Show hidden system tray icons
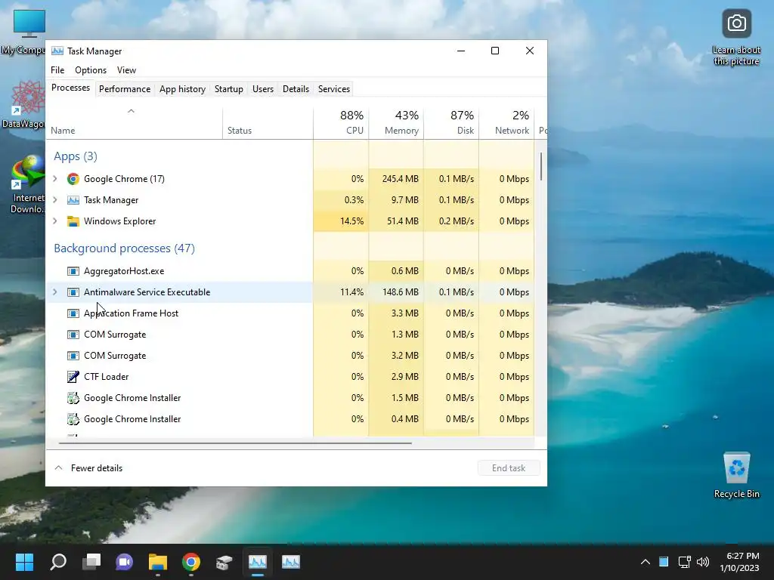The height and width of the screenshot is (580, 774). pos(646,562)
